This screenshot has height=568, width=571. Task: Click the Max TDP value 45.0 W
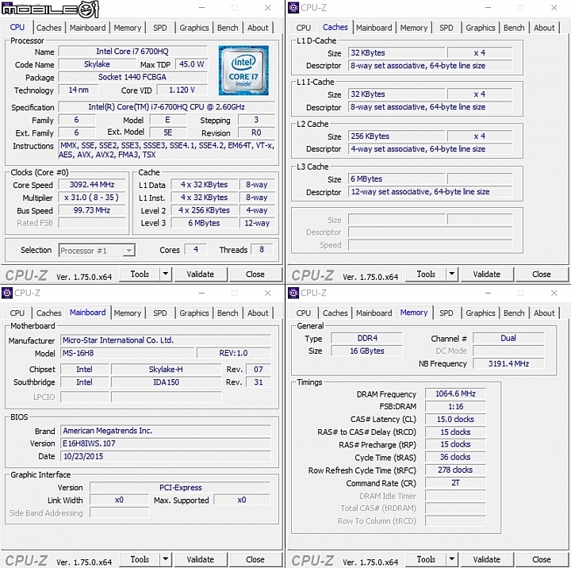coord(191,64)
